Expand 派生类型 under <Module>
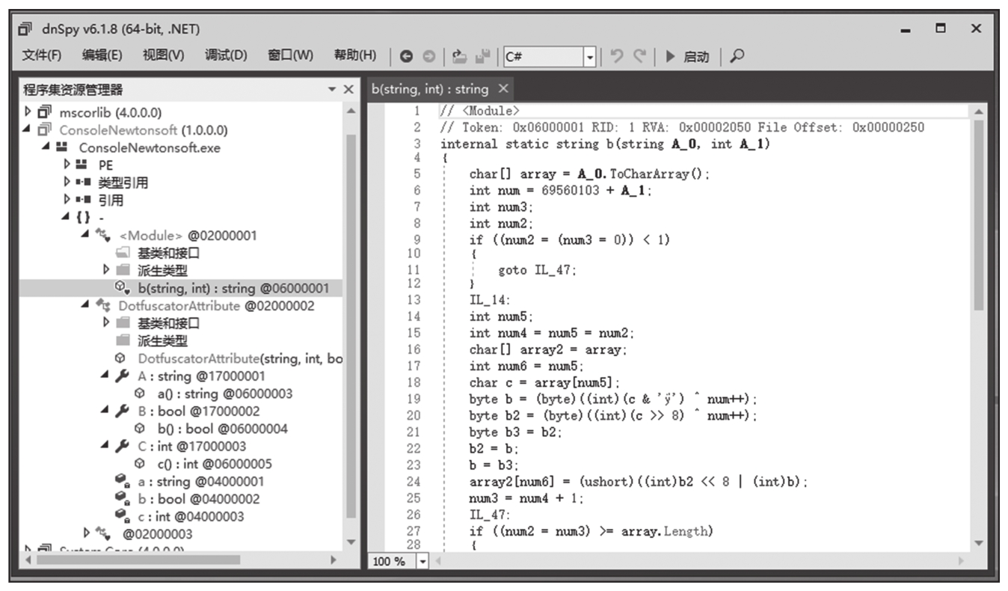This screenshot has height=591, width=1008. 105,270
